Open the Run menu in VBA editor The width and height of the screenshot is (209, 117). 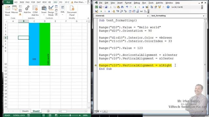click(144, 3)
